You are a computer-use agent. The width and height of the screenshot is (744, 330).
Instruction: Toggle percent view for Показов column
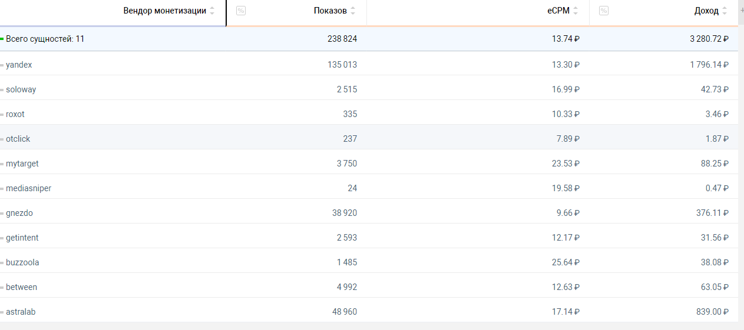[240, 11]
